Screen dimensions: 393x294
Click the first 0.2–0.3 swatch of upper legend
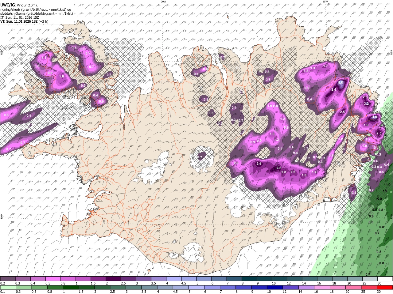pos(8,279)
